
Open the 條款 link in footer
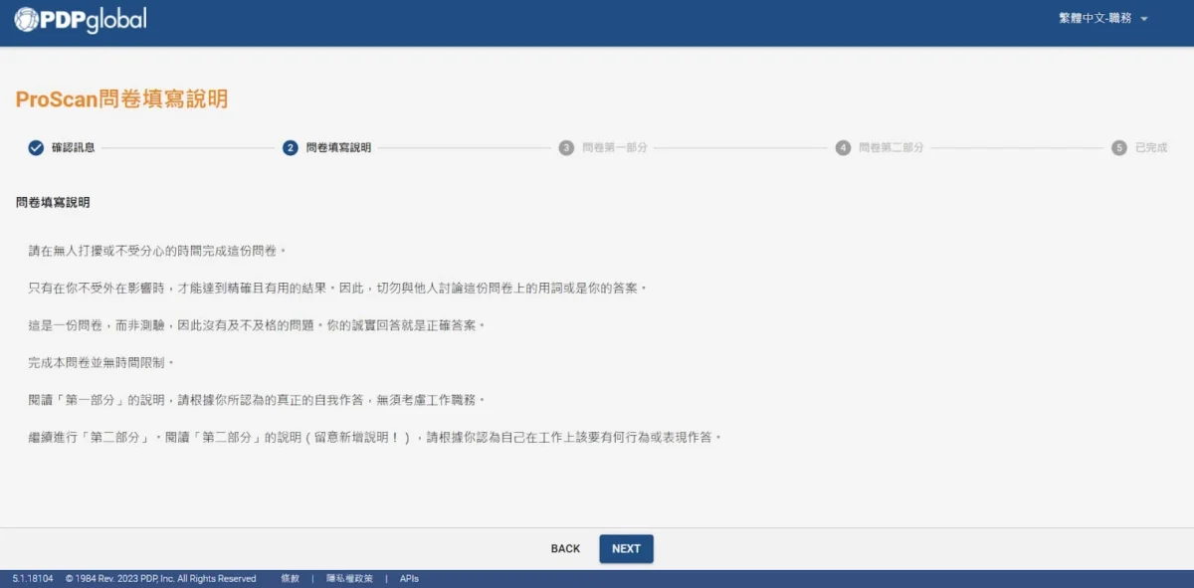coord(291,579)
